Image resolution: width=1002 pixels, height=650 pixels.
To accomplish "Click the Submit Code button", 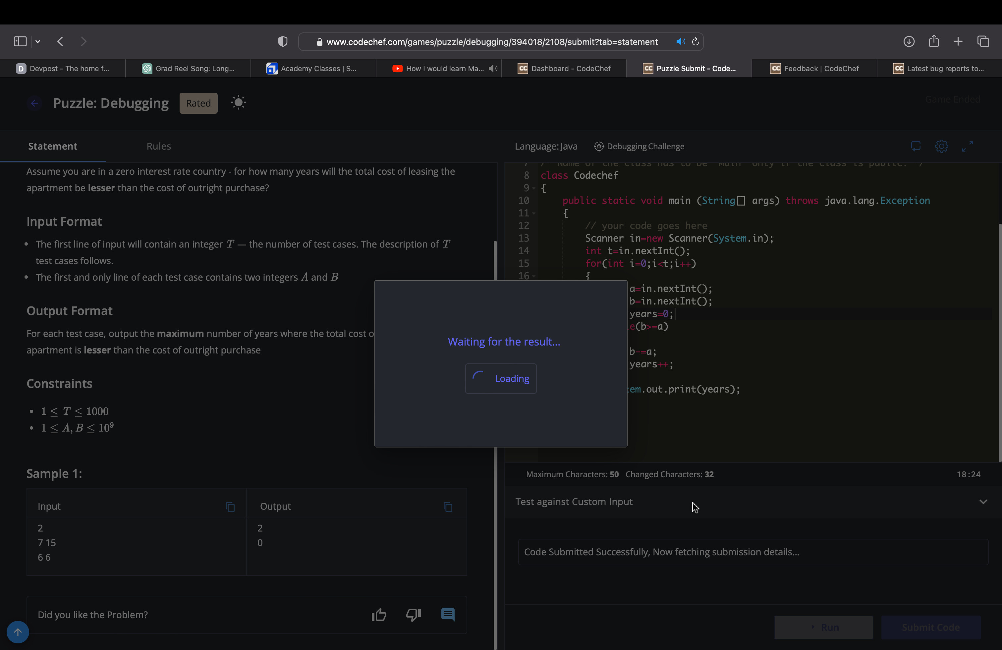I will point(930,627).
